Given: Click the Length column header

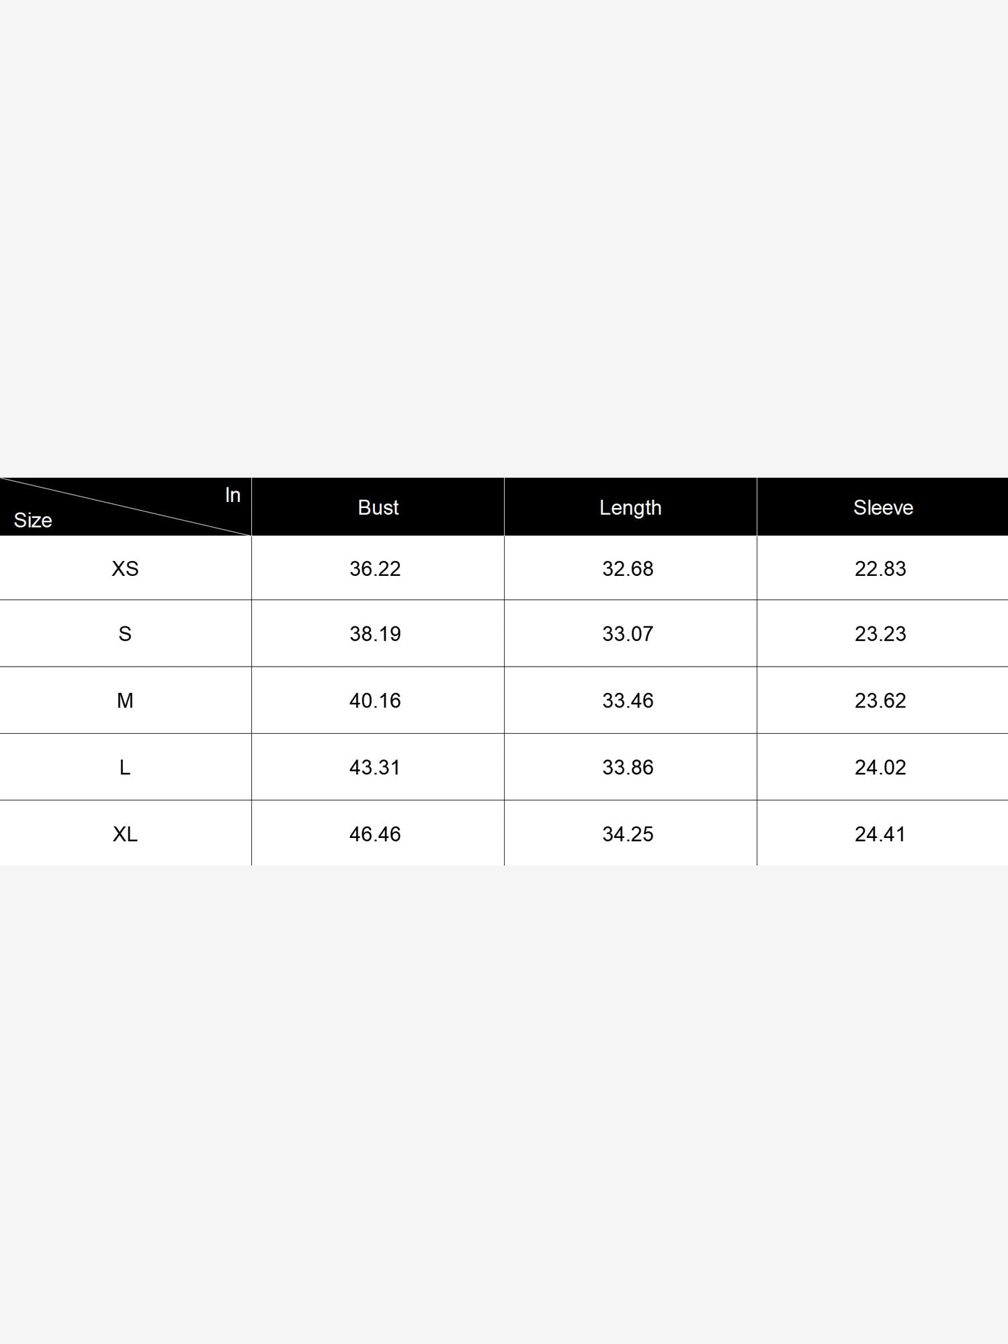Looking at the screenshot, I should click(630, 507).
